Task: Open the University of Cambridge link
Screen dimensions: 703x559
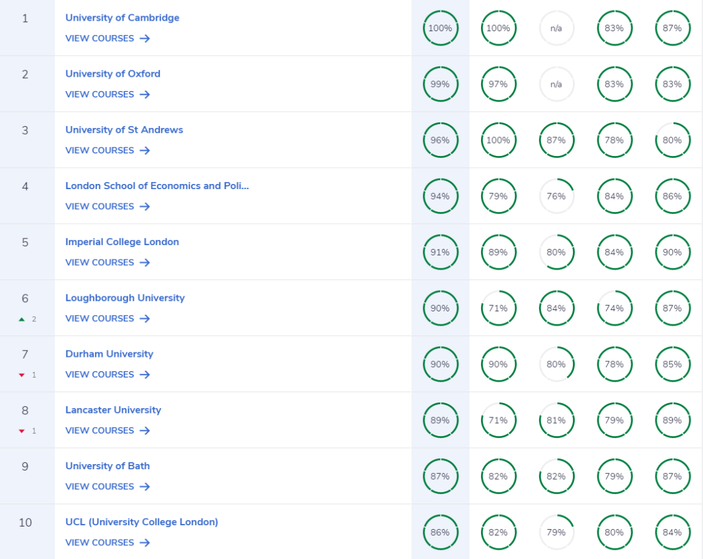Action: point(122,18)
